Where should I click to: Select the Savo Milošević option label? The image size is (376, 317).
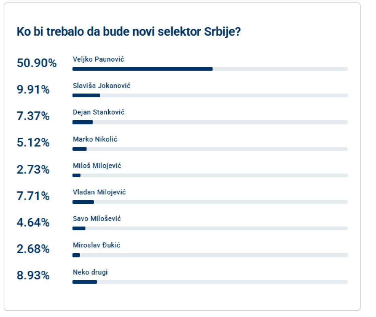point(97,219)
